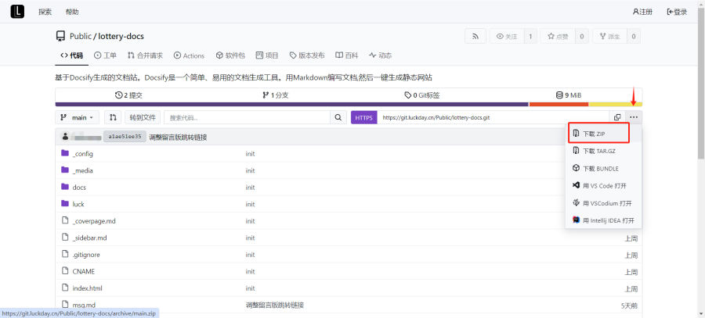View the 1 分支 branches
Screen dimensions: 705x318
(275, 95)
